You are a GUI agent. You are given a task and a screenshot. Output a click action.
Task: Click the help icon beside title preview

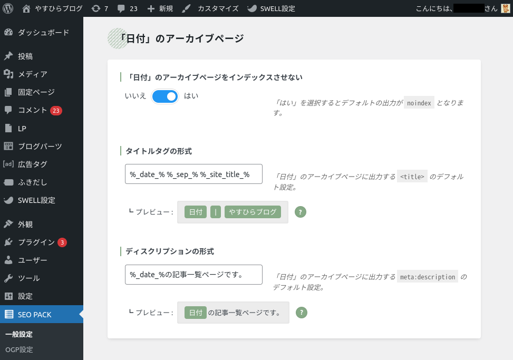(300, 212)
